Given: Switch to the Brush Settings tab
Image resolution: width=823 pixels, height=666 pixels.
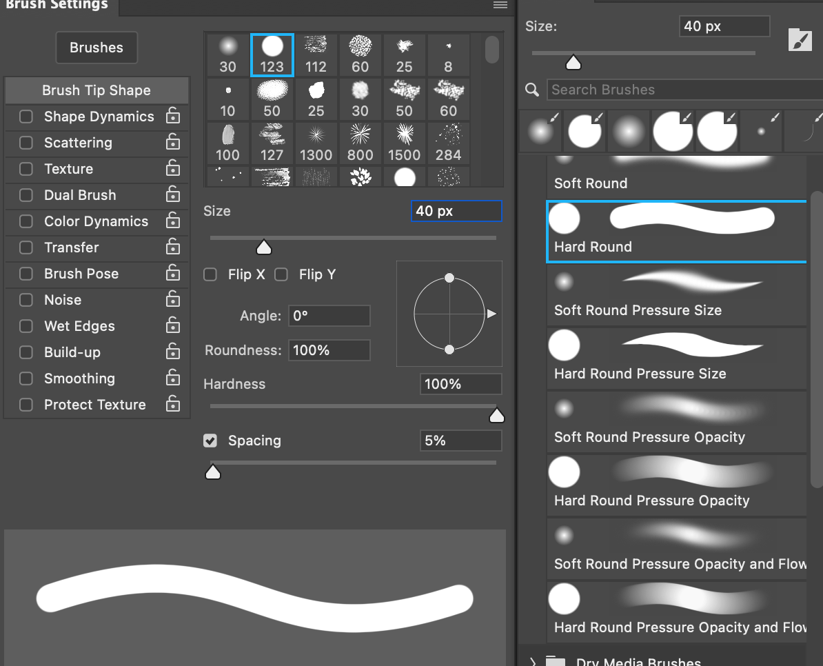Looking at the screenshot, I should click(x=57, y=6).
